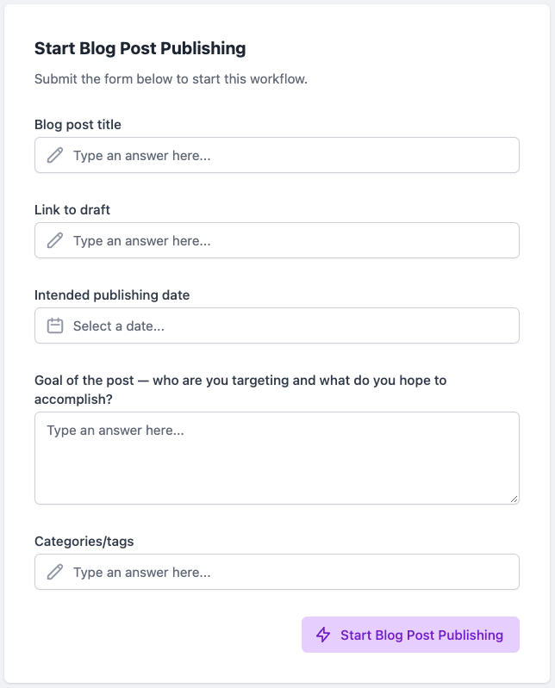This screenshot has height=688, width=555.
Task: Open the calendar icon for publishing date
Action: [x=55, y=325]
